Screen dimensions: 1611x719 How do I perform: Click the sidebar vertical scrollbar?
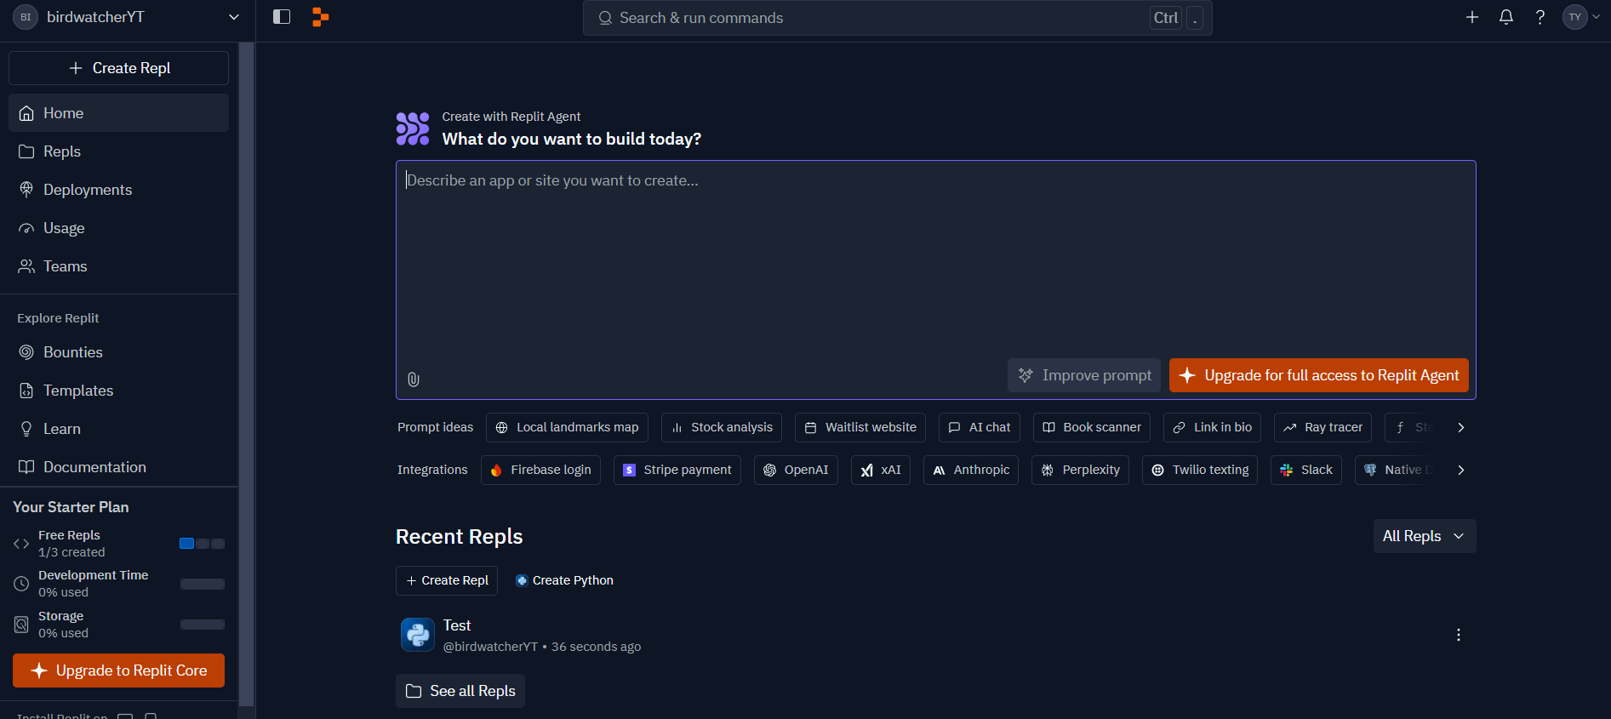(x=247, y=374)
